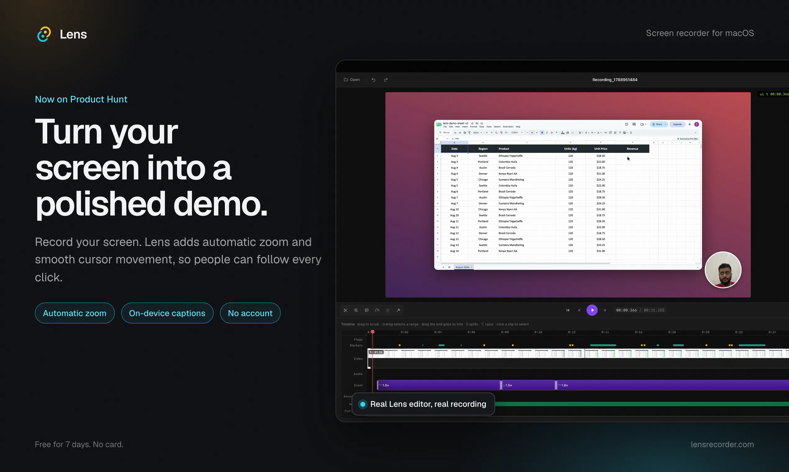Select the 1.5x zoom clip on timeline
Screen dimensions: 789x472
tap(528, 385)
